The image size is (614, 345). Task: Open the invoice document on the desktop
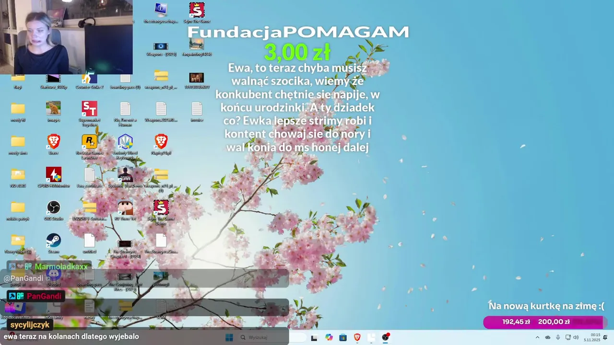pos(197,111)
